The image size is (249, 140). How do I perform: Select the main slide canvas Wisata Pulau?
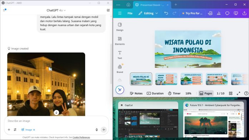188,49
